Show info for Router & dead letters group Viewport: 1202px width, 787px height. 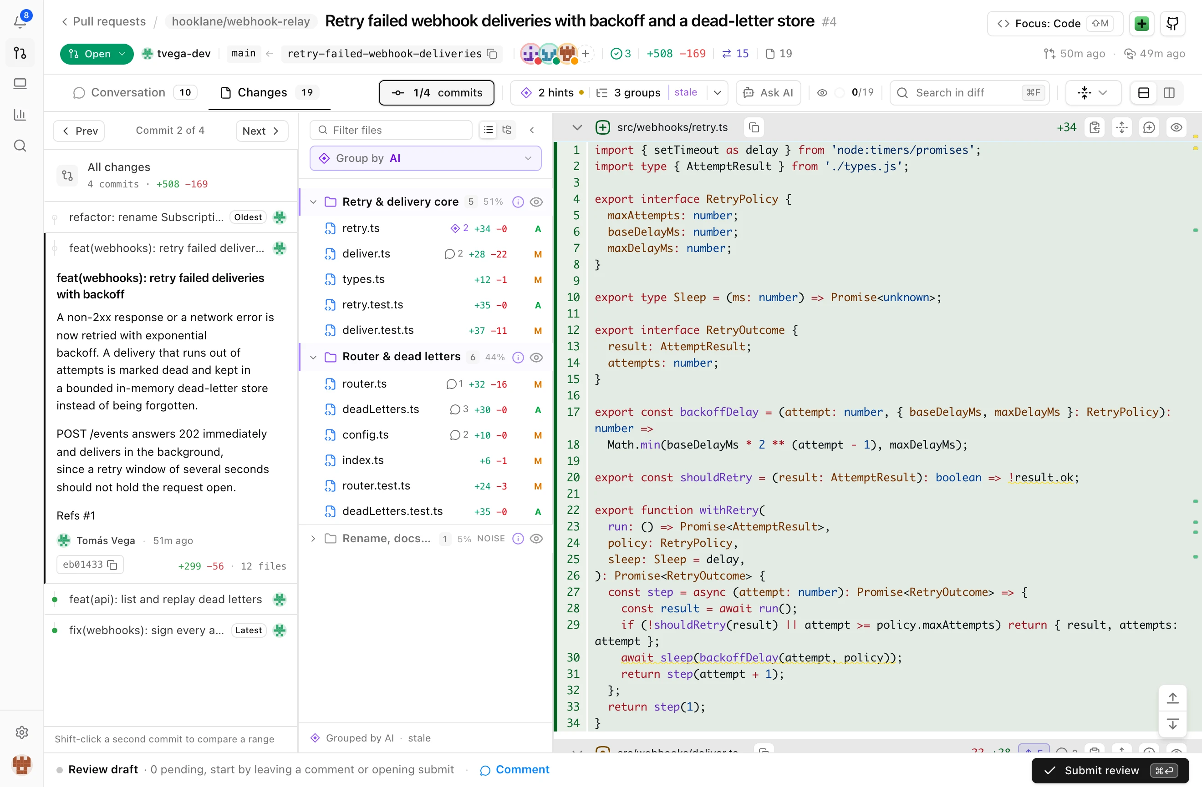pos(518,357)
